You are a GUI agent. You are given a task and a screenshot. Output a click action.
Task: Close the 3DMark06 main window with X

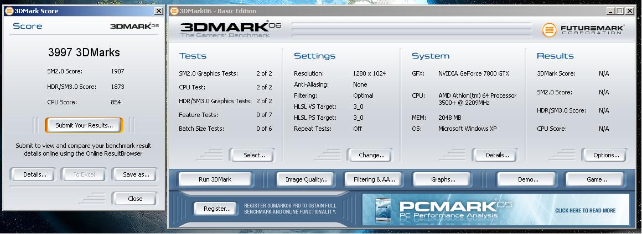tap(629, 12)
